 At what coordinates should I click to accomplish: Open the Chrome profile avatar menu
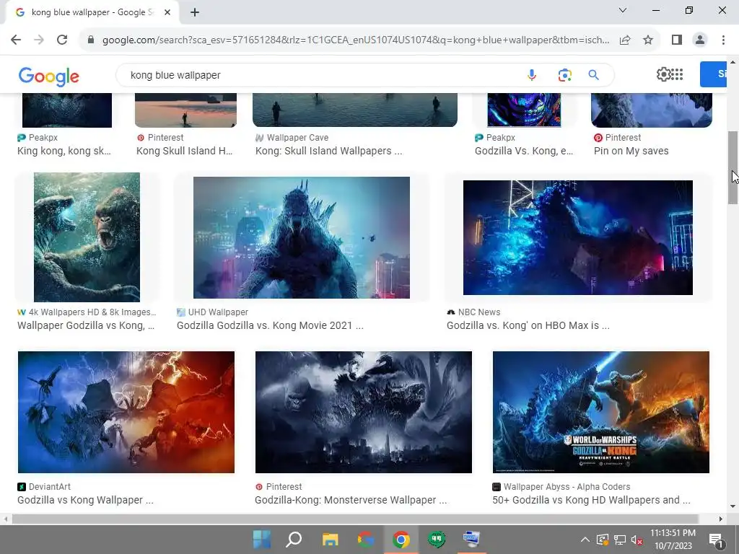click(x=700, y=40)
